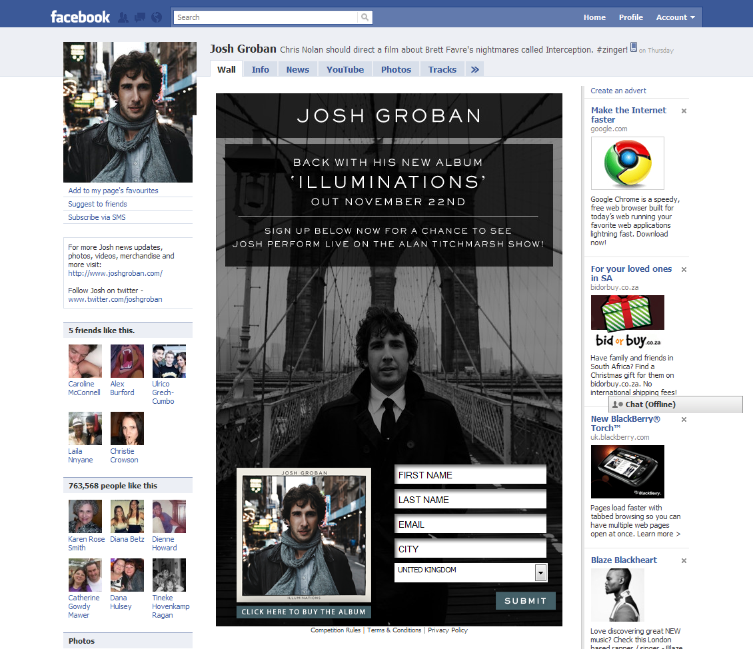This screenshot has width=753, height=649.
Task: Open Ulrico Grech-Cumbo's profile picture
Action: coord(169,361)
